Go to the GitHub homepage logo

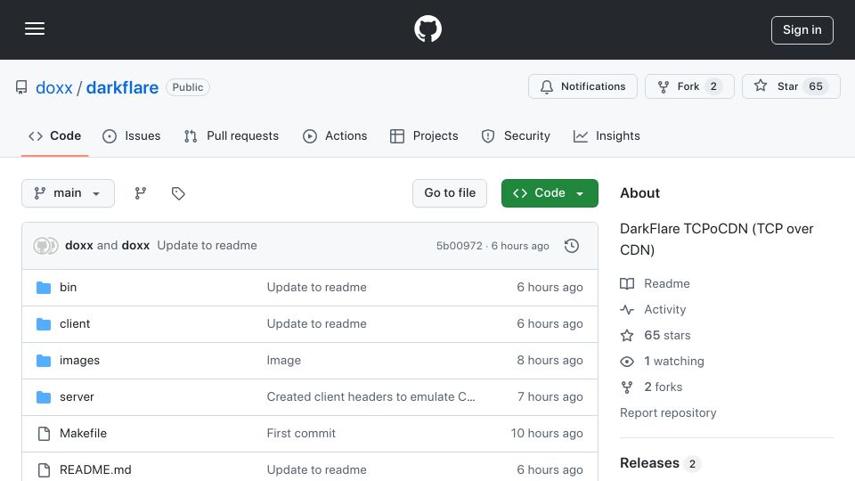pyautogui.click(x=427, y=29)
